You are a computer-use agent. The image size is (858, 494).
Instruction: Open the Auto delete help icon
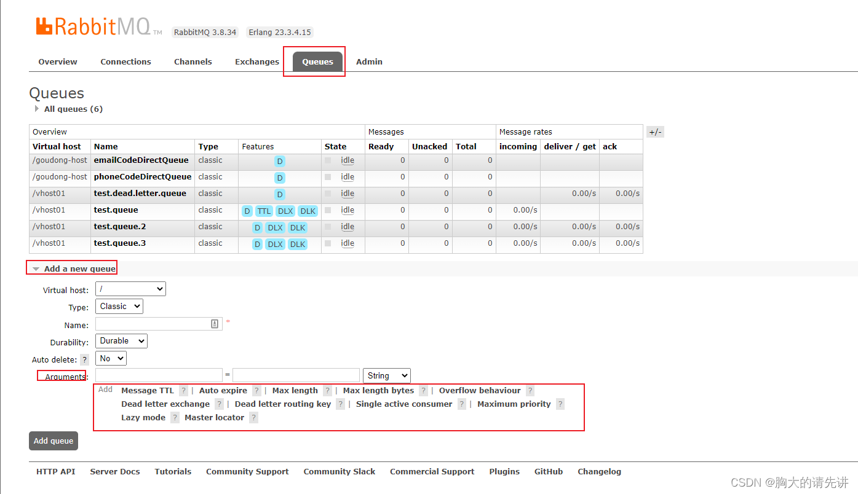click(x=84, y=359)
